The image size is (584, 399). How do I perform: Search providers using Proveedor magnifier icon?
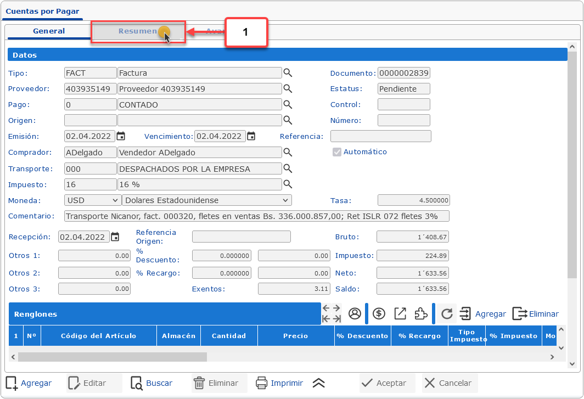coord(288,89)
